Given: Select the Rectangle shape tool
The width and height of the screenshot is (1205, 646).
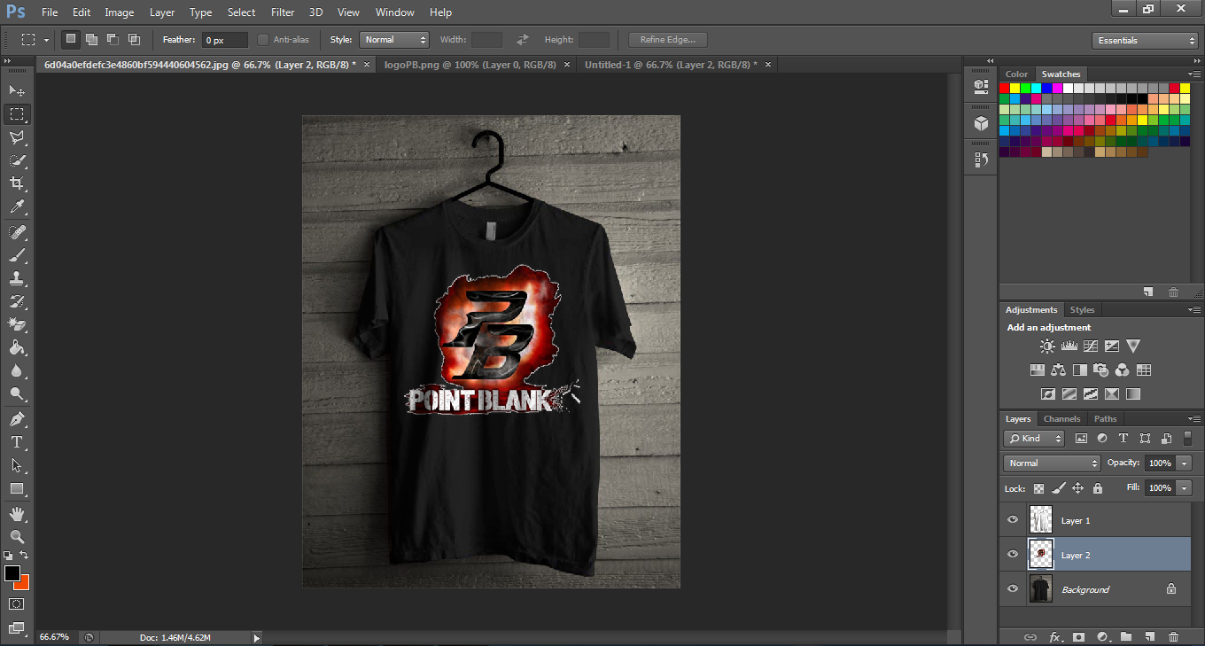Looking at the screenshot, I should [17, 488].
